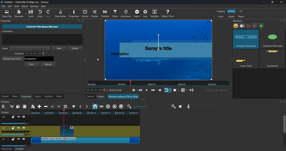Record audio with the microphone icon
This screenshot has height=151, width=286.
(189, 106)
